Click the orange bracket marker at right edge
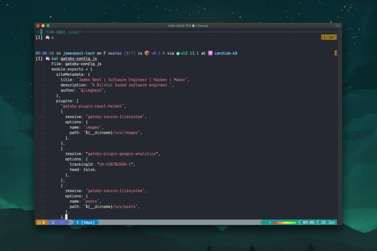Viewport: 377px width, 251px height. click(335, 53)
